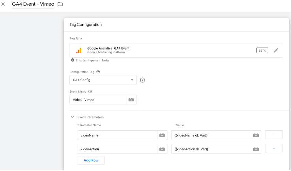Screen dimensions: 291x171
Task: Open help for Event Name
Action: (x=90, y=92)
